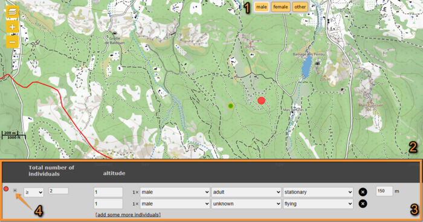Open the age dropdown showing adult

tap(247, 192)
